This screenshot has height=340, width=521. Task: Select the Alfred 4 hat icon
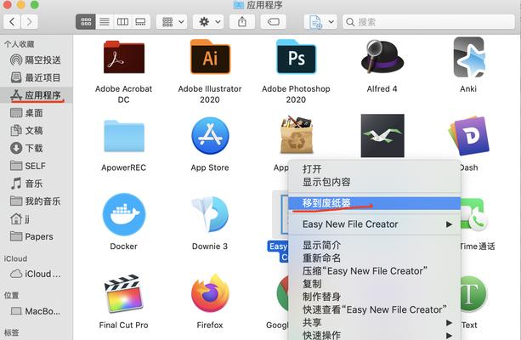[x=382, y=56]
